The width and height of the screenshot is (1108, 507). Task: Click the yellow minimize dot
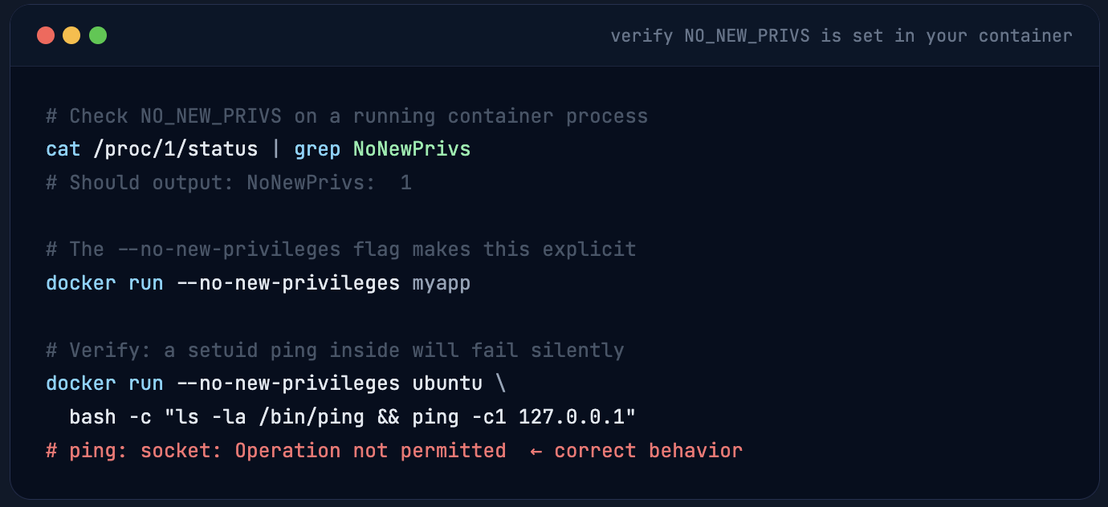point(71,35)
